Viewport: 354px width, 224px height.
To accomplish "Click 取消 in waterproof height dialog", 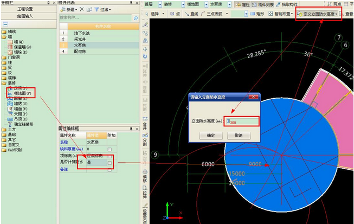I will pos(239,136).
